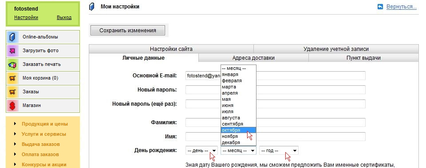Open Online-альбомы via its blue book icon
The width and height of the screenshot is (426, 168).
coord(12,37)
